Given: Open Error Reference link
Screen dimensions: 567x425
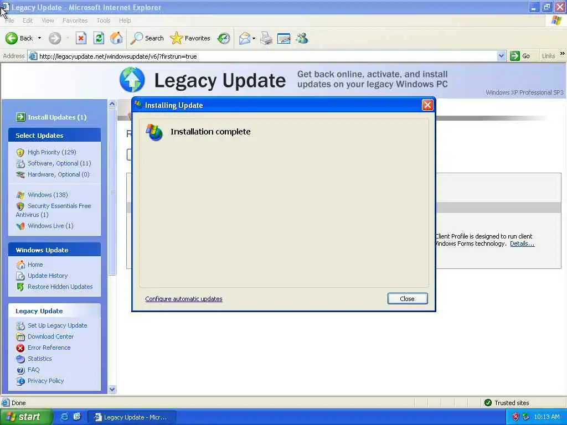Looking at the screenshot, I should [x=49, y=348].
